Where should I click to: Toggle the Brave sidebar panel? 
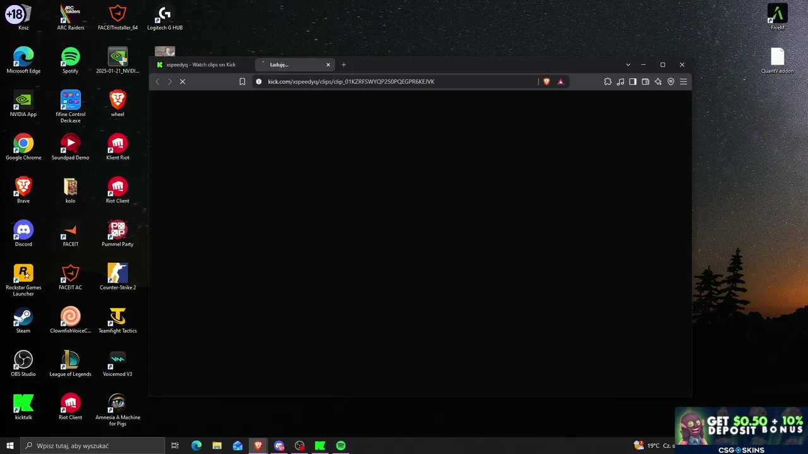[633, 81]
